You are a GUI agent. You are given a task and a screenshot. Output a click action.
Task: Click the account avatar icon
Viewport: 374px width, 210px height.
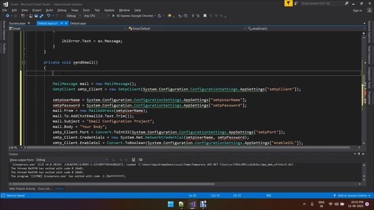[369, 10]
